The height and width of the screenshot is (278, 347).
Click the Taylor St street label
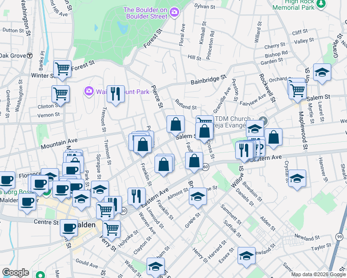(321, 246)
